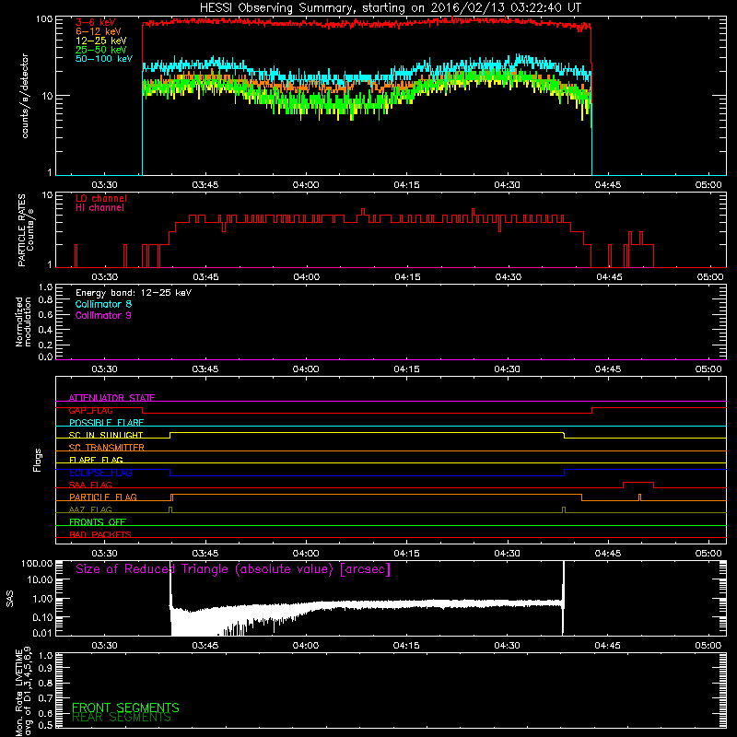Click the 0.7 value on livetime axis
This screenshot has width=737, height=737.
[x=45, y=698]
